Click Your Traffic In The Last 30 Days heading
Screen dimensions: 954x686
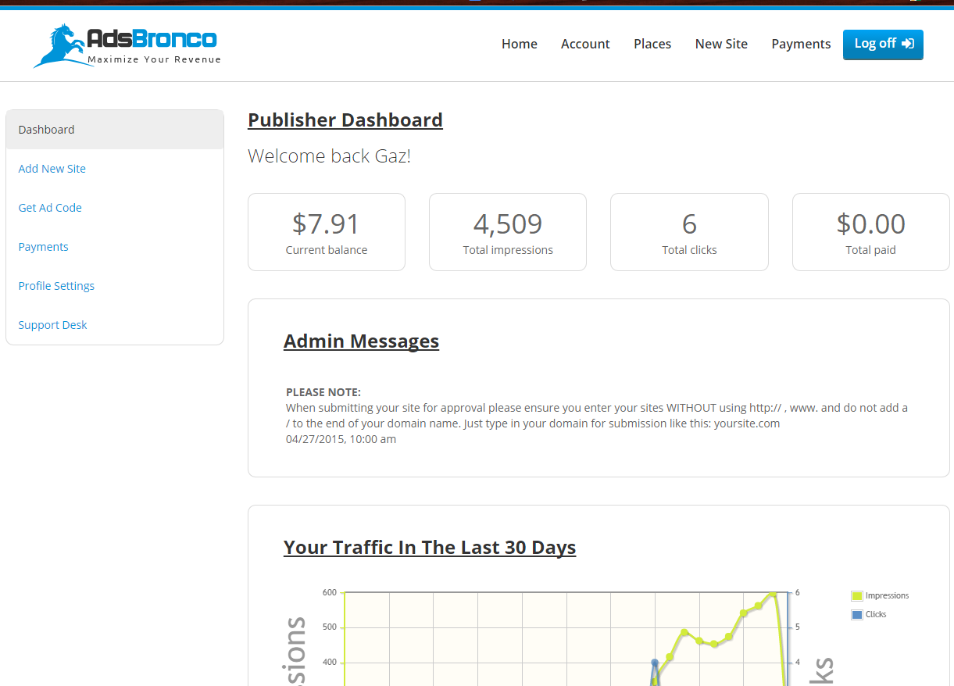pyautogui.click(x=430, y=547)
